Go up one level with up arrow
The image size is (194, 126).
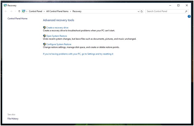point(19,11)
